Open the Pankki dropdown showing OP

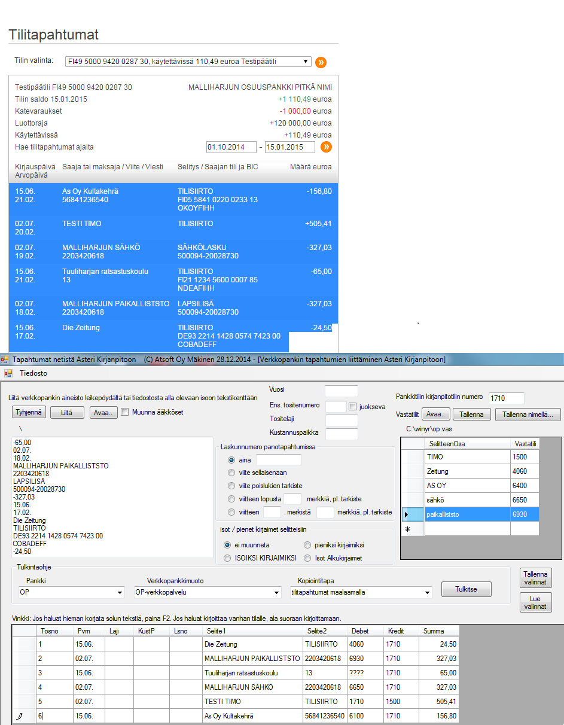pyautogui.click(x=71, y=592)
